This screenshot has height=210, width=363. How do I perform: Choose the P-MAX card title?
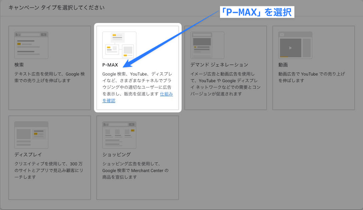[x=110, y=65]
